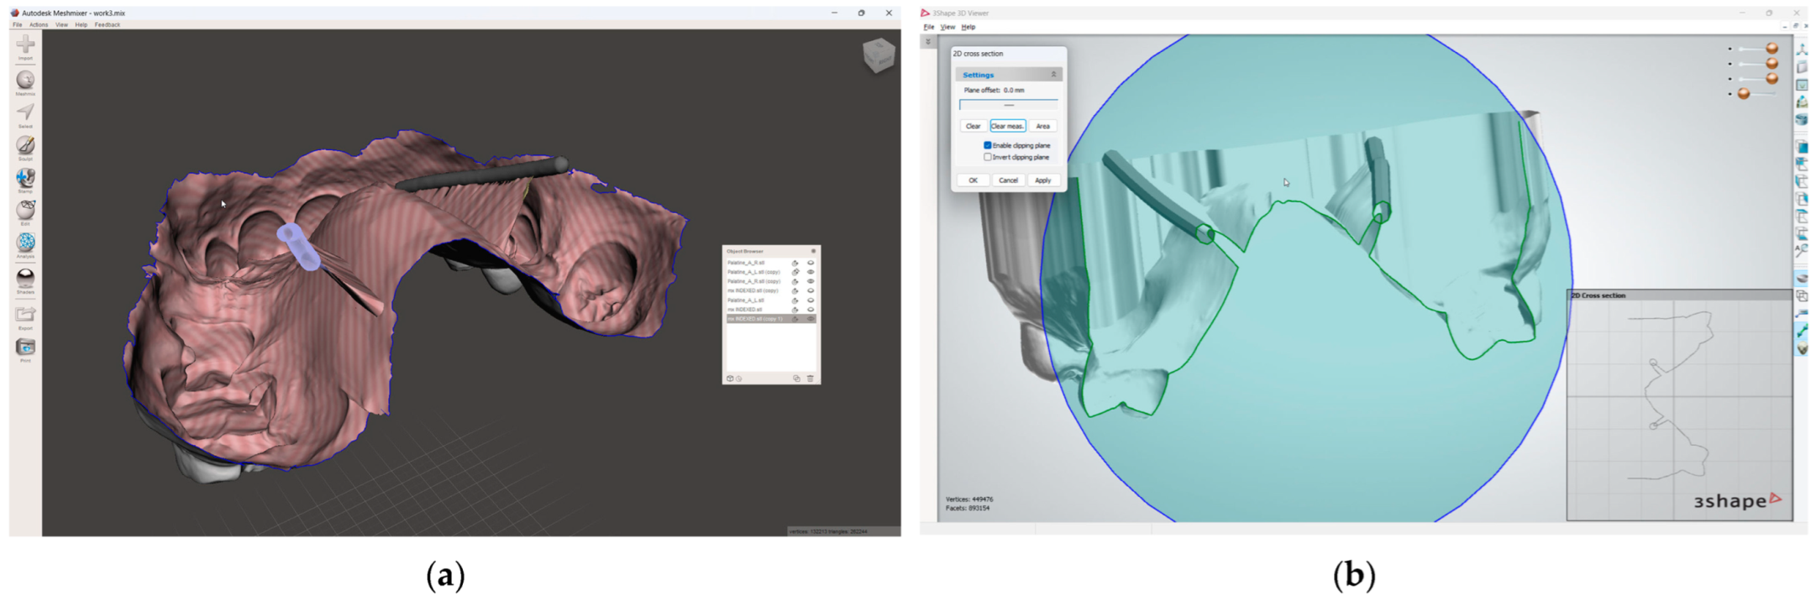Open the Meshmix parts library tool
This screenshot has width=1816, height=601.
tap(25, 81)
